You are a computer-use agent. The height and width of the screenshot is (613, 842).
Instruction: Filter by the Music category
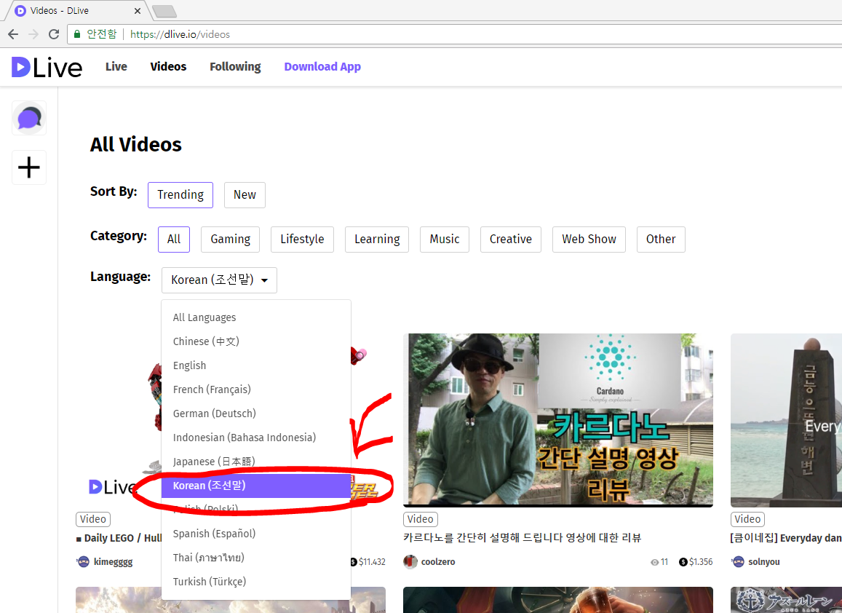click(445, 240)
